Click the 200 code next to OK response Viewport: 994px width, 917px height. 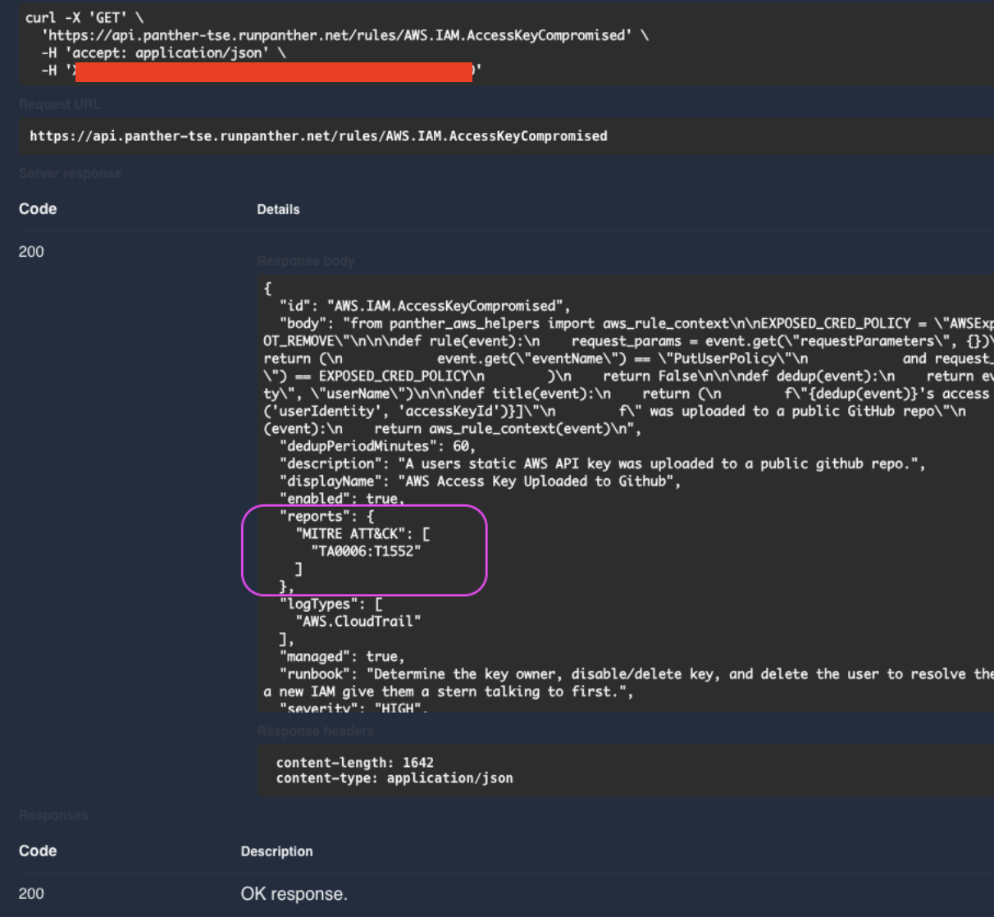31,894
